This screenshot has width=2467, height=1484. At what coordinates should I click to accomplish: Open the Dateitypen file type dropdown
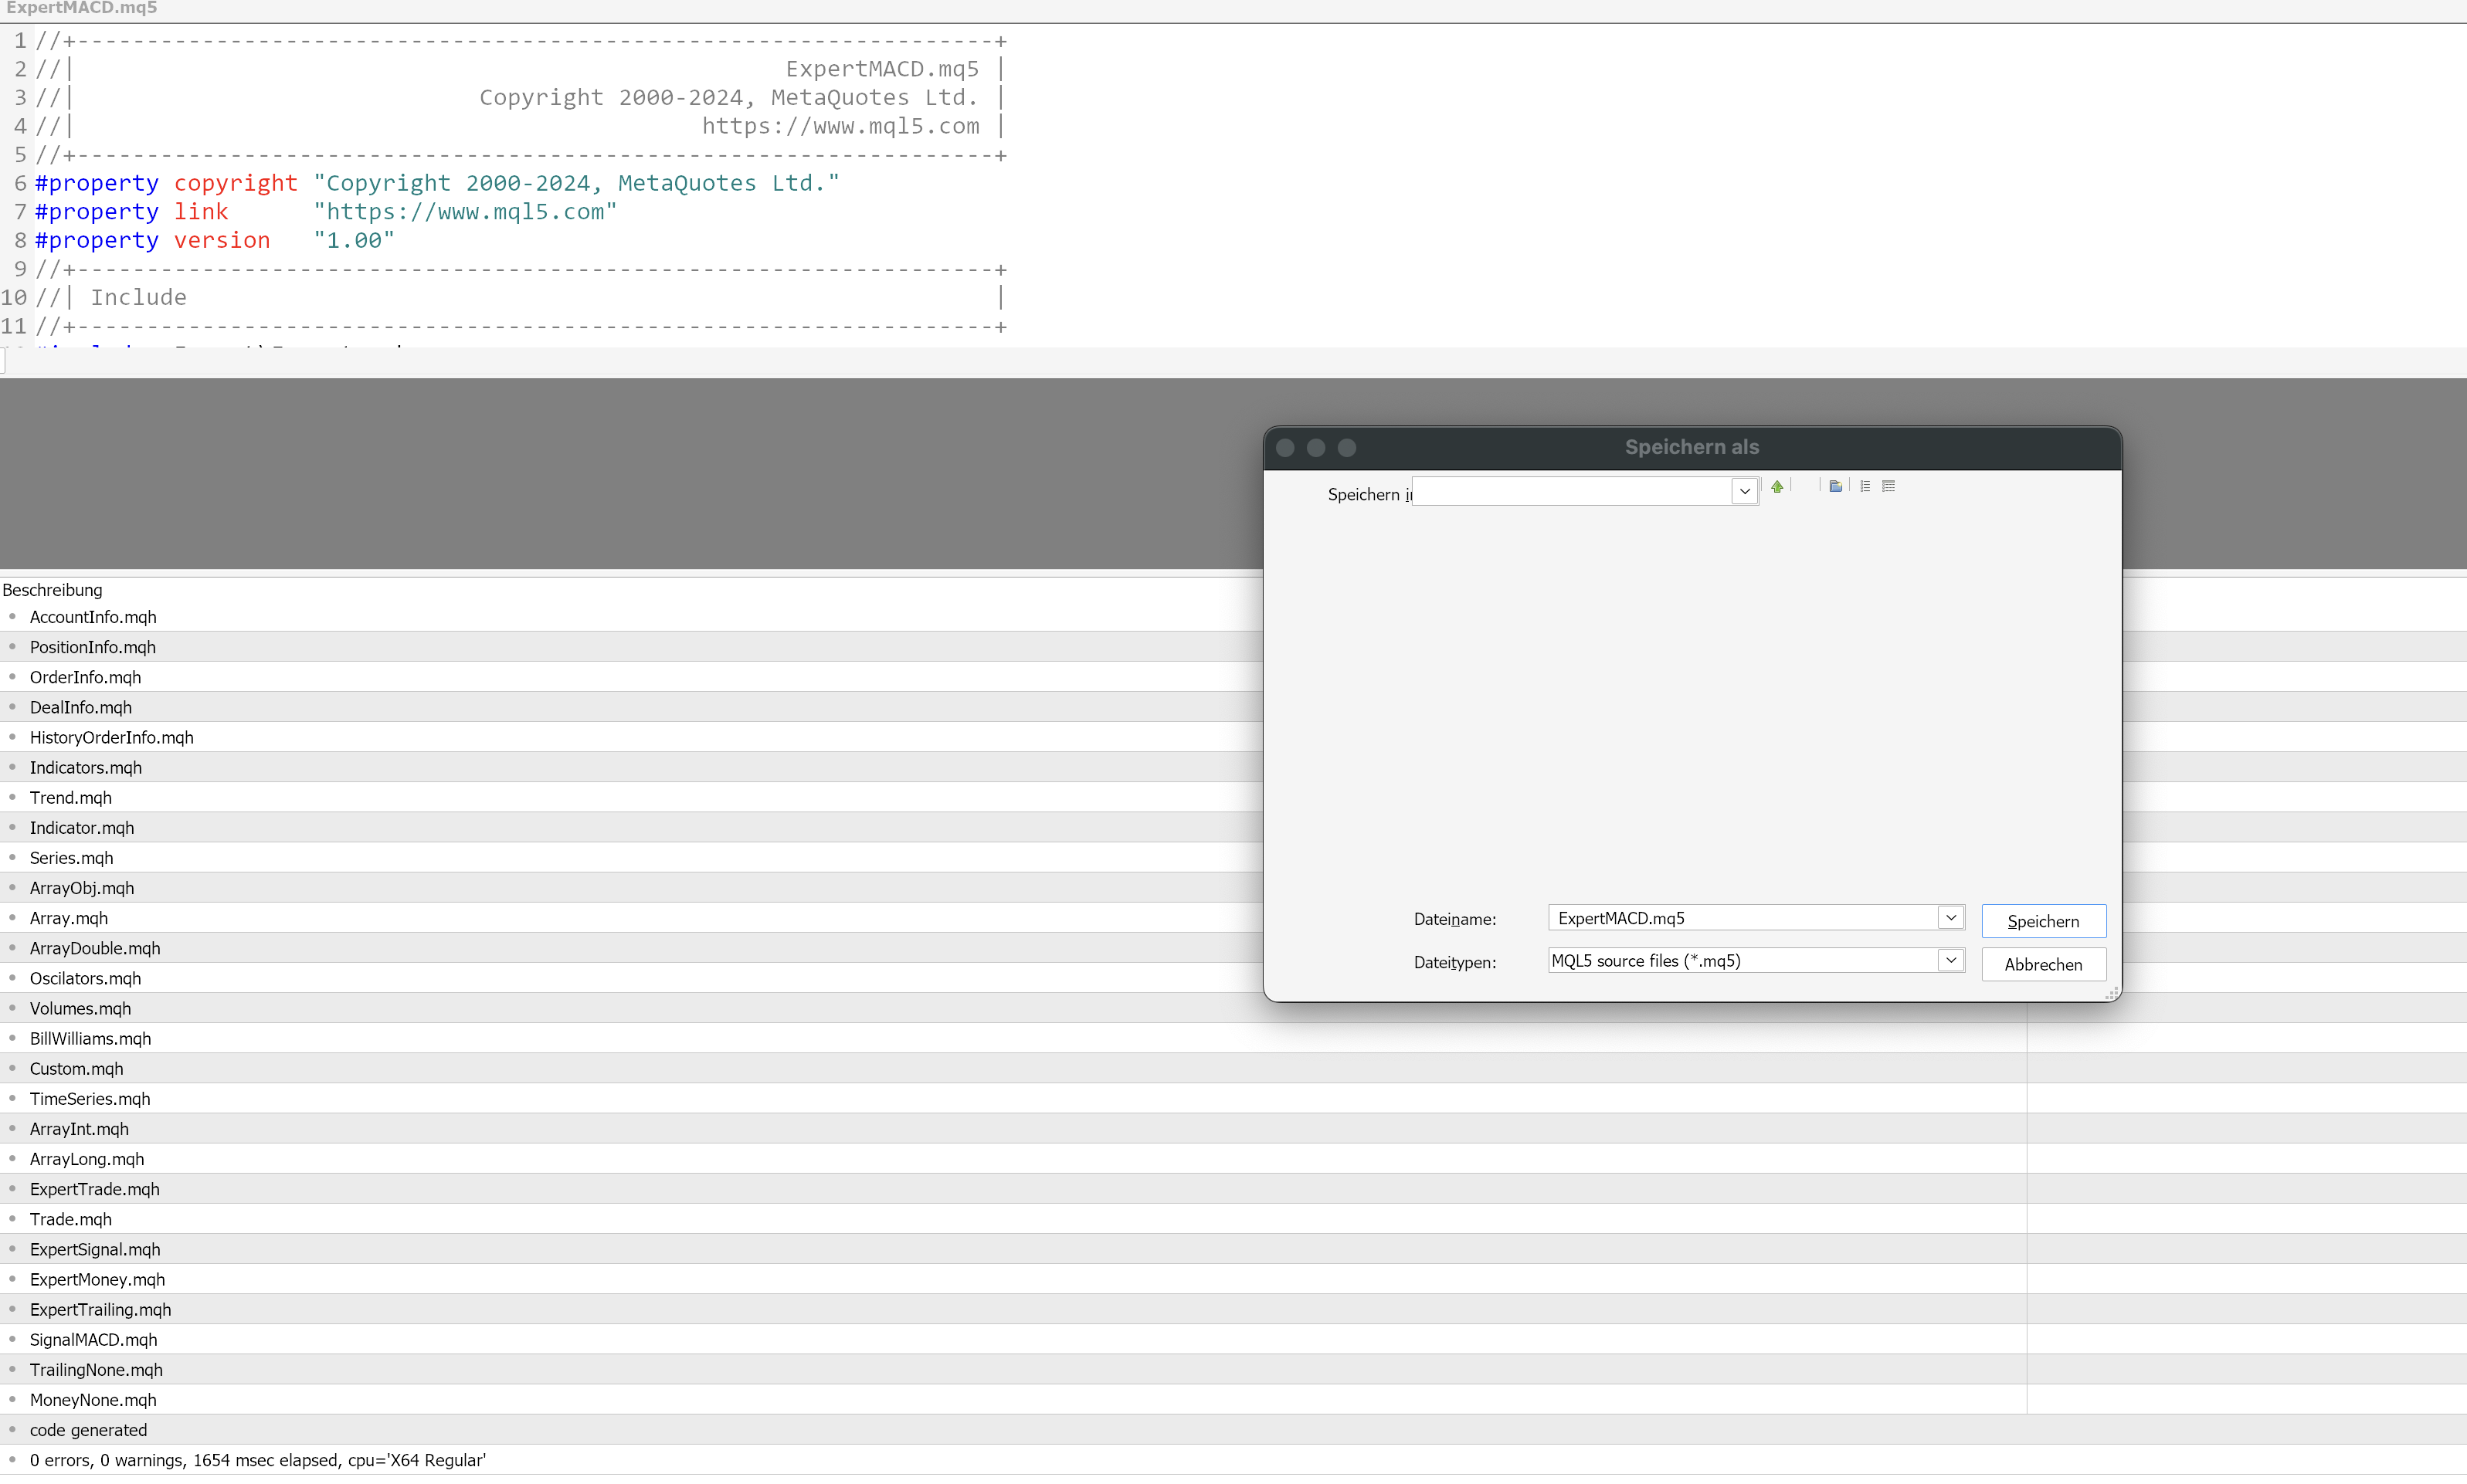pos(1951,961)
